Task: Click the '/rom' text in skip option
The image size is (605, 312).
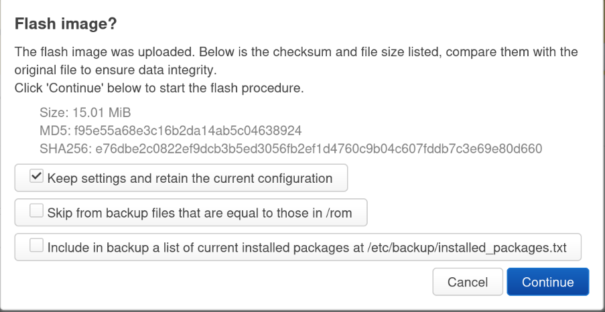Action: point(339,213)
